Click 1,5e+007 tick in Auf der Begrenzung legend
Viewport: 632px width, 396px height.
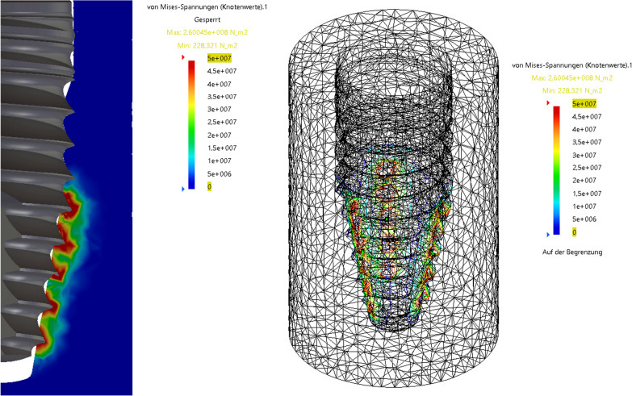click(x=587, y=194)
